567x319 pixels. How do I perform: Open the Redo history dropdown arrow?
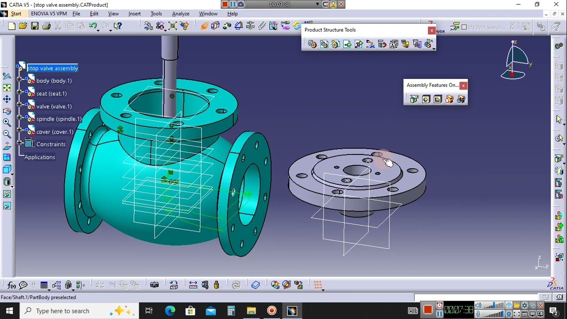[111, 30]
